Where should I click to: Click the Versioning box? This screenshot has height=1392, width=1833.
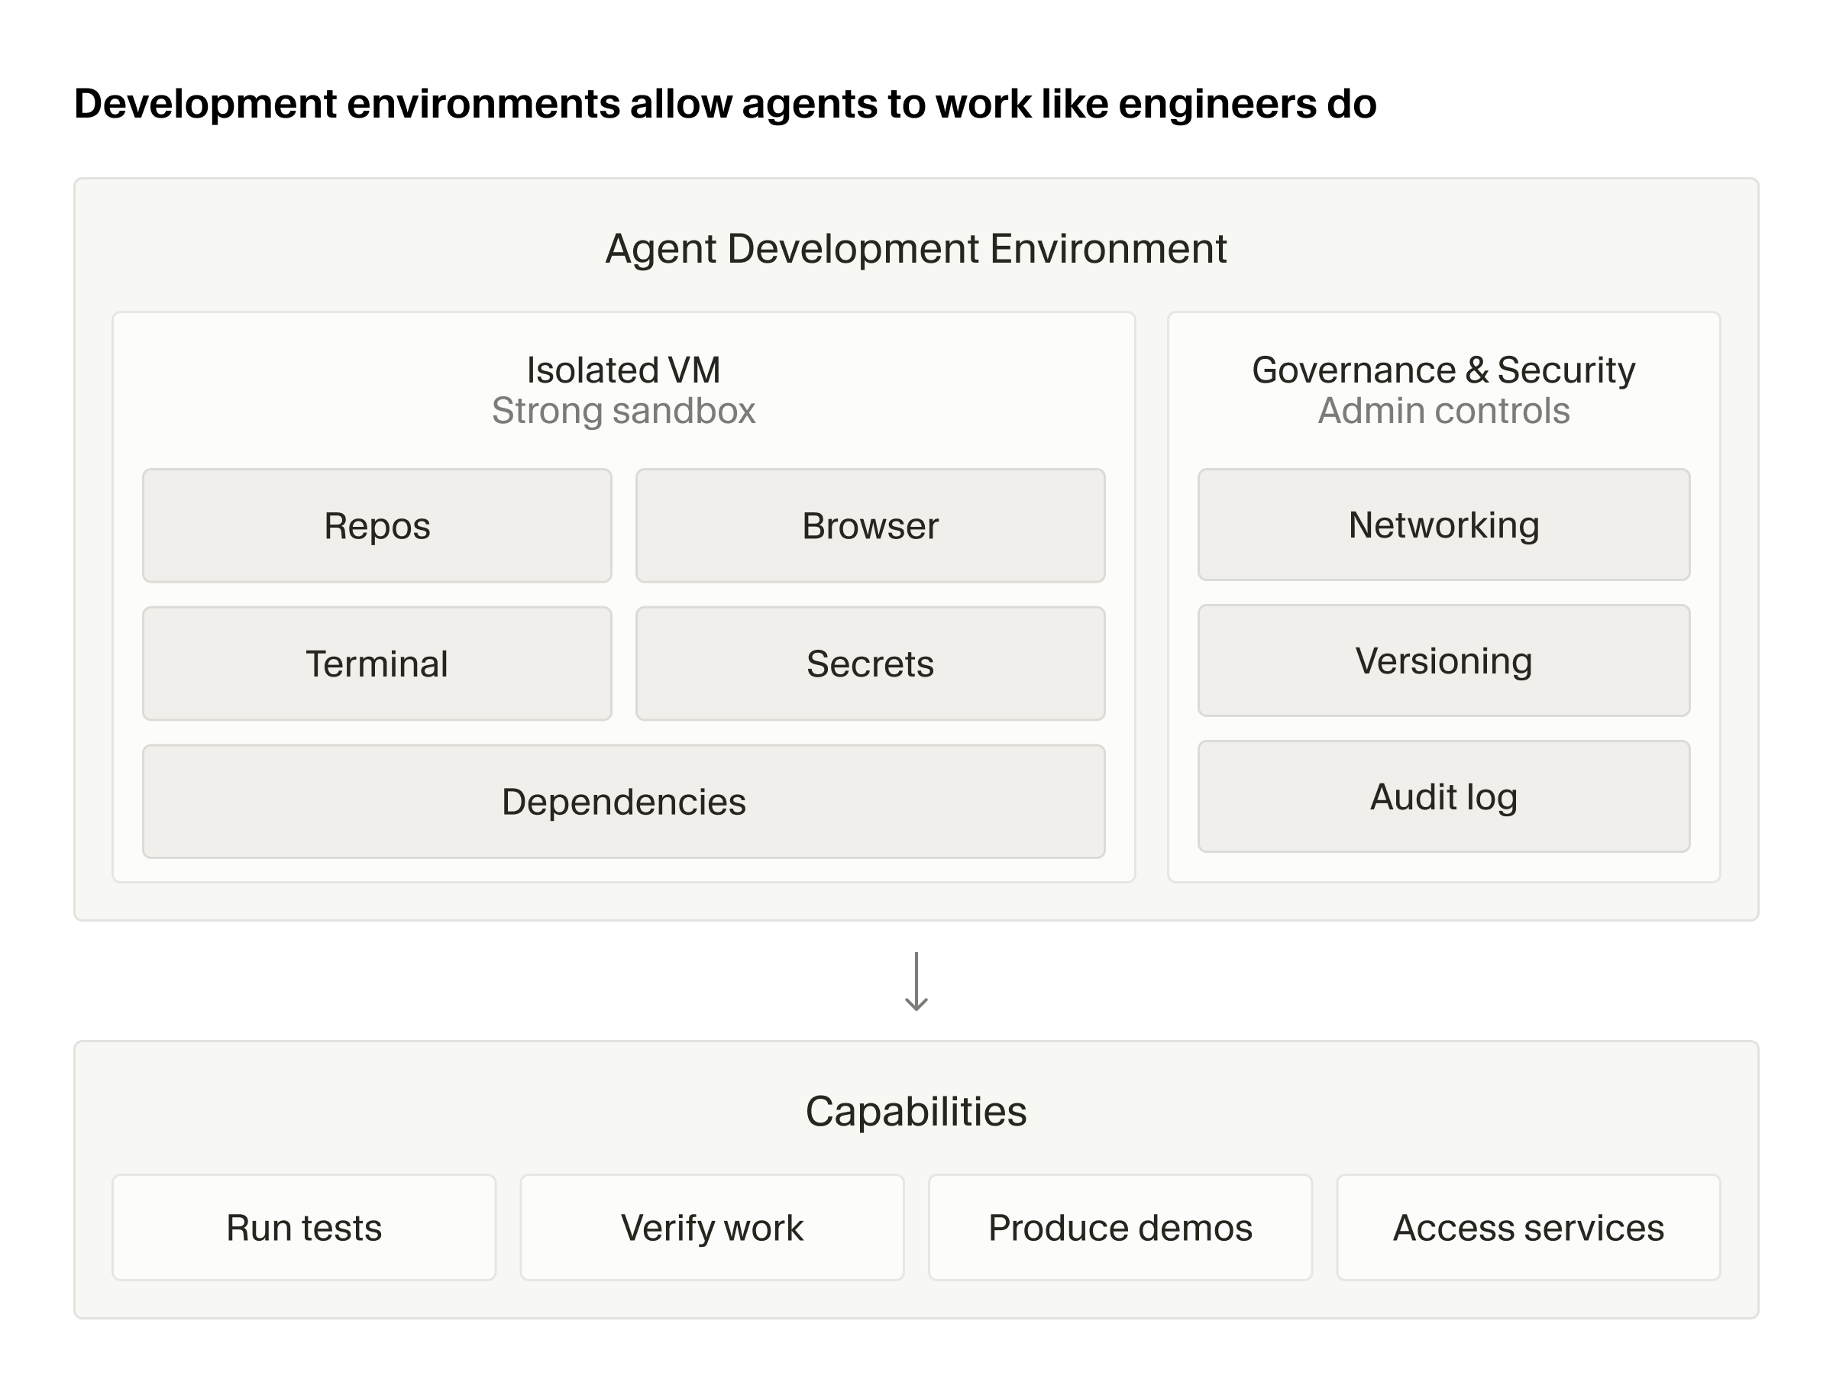tap(1443, 660)
